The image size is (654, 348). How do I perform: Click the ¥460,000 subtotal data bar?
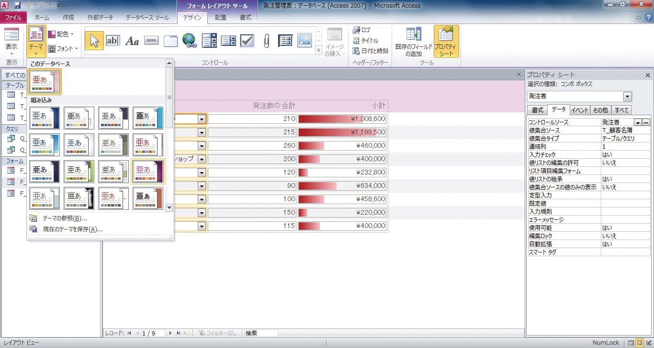pyautogui.click(x=342, y=145)
